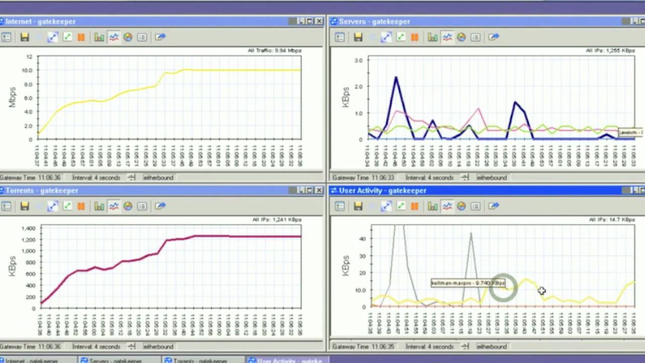
Task: Switch to the User Activity tab
Action: [288, 360]
